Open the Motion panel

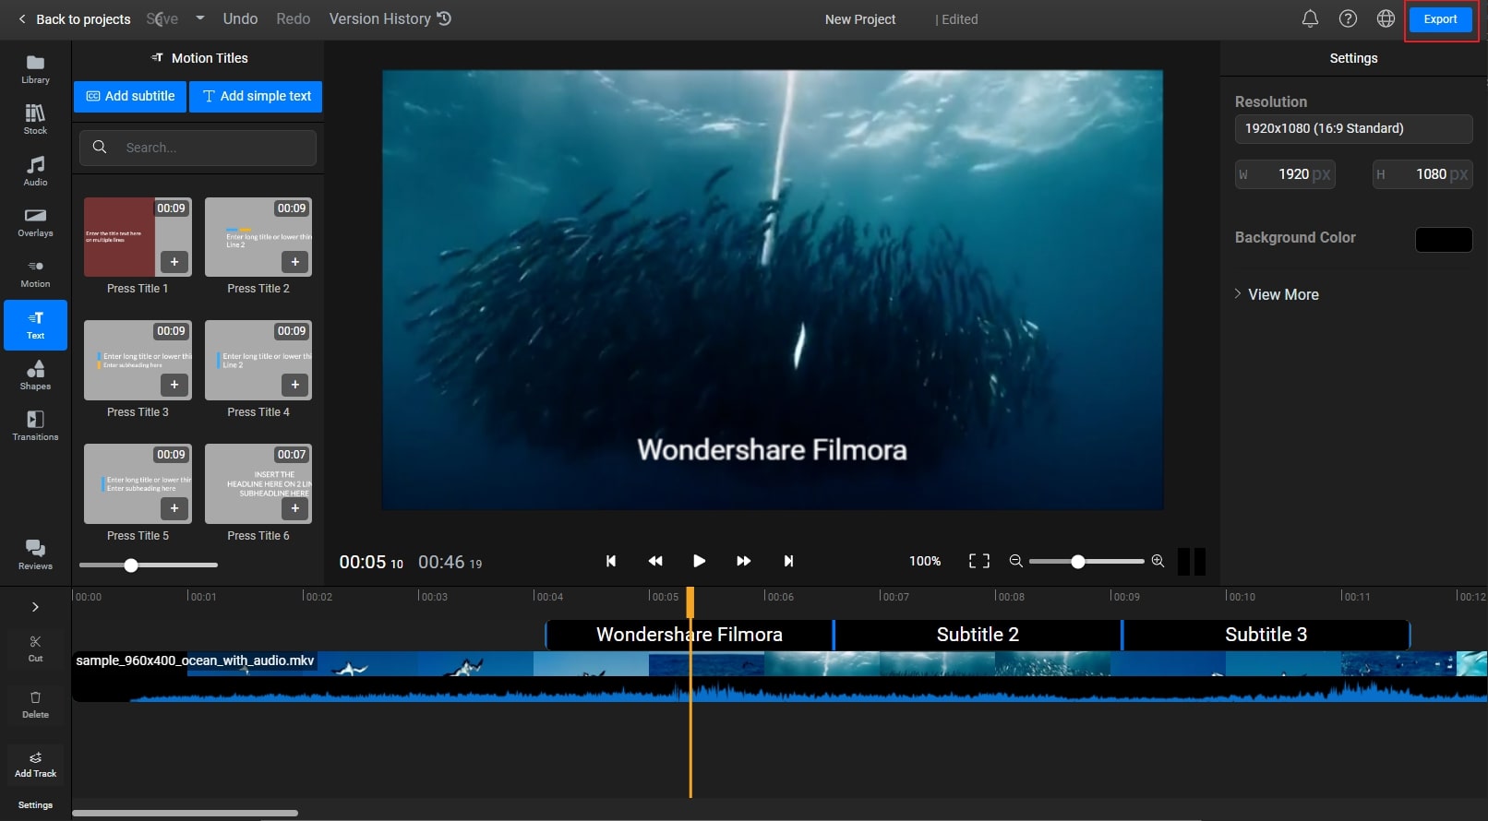tap(35, 273)
